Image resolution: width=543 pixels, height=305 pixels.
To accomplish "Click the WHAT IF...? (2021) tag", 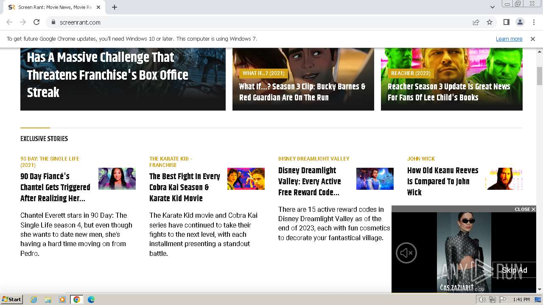I will pos(263,73).
